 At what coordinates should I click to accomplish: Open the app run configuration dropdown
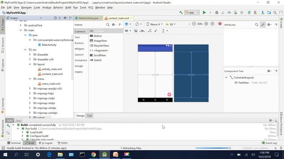point(192,12)
